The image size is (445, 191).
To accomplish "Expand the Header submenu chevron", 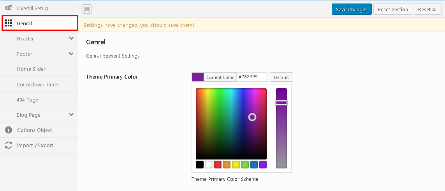I will click(x=71, y=38).
